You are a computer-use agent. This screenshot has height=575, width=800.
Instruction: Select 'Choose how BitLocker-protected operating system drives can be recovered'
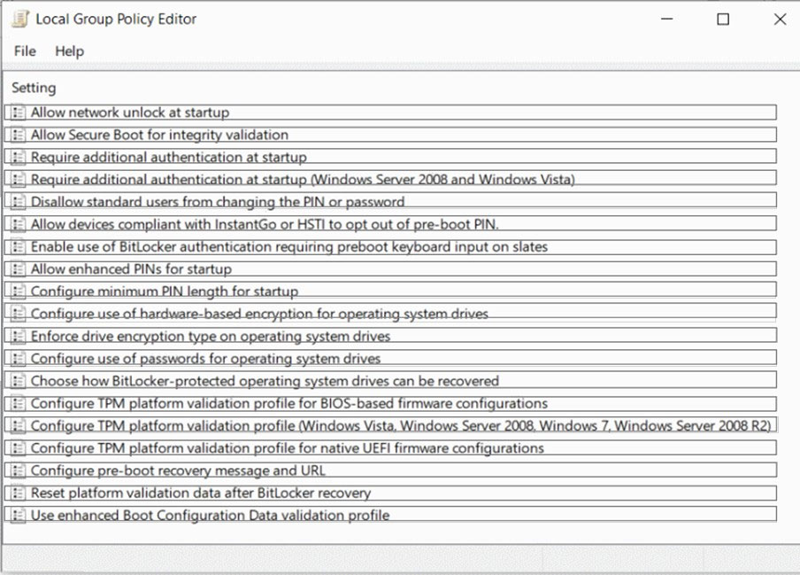(391, 381)
